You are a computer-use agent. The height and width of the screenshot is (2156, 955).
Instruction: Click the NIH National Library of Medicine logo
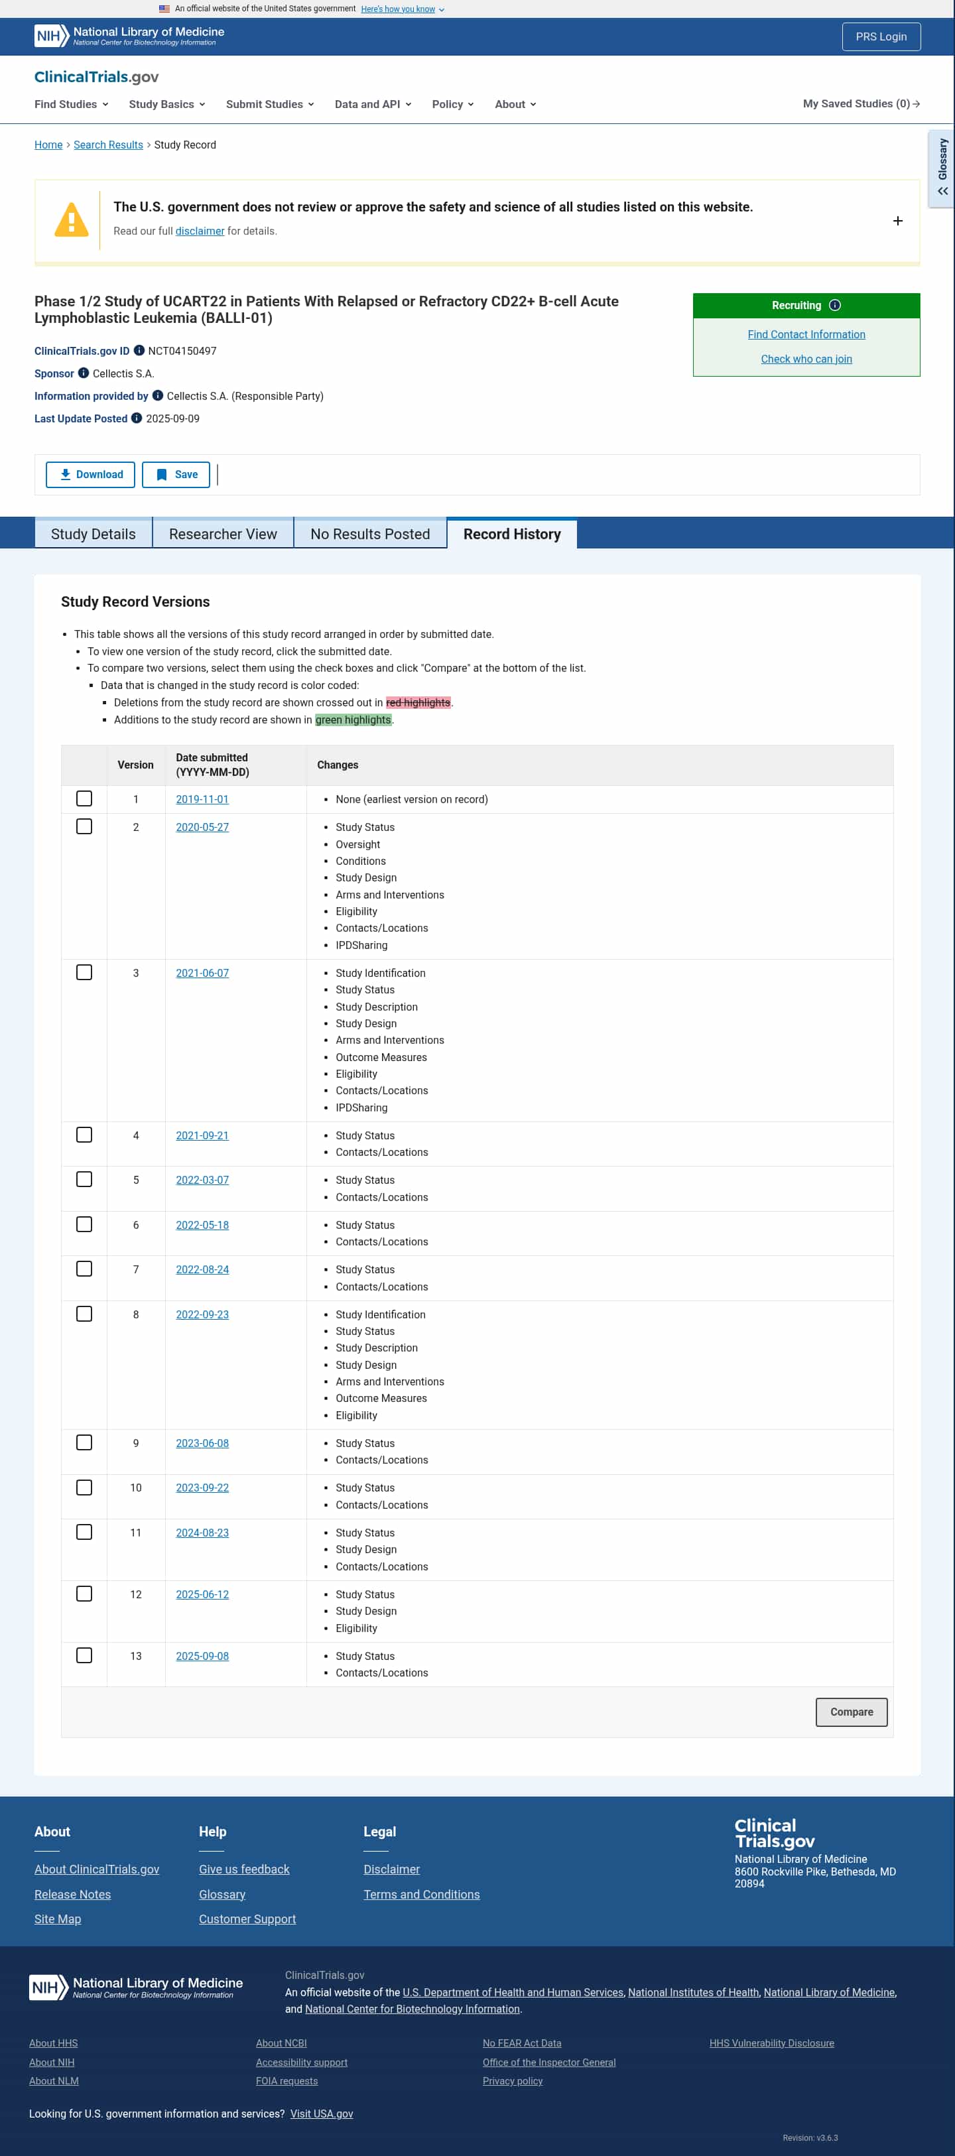pyautogui.click(x=130, y=36)
